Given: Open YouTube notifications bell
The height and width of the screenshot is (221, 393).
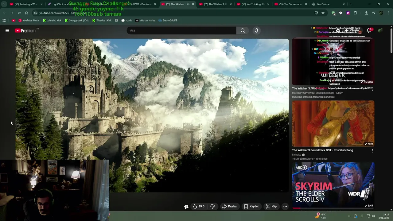Looking at the screenshot, I should click(369, 30).
